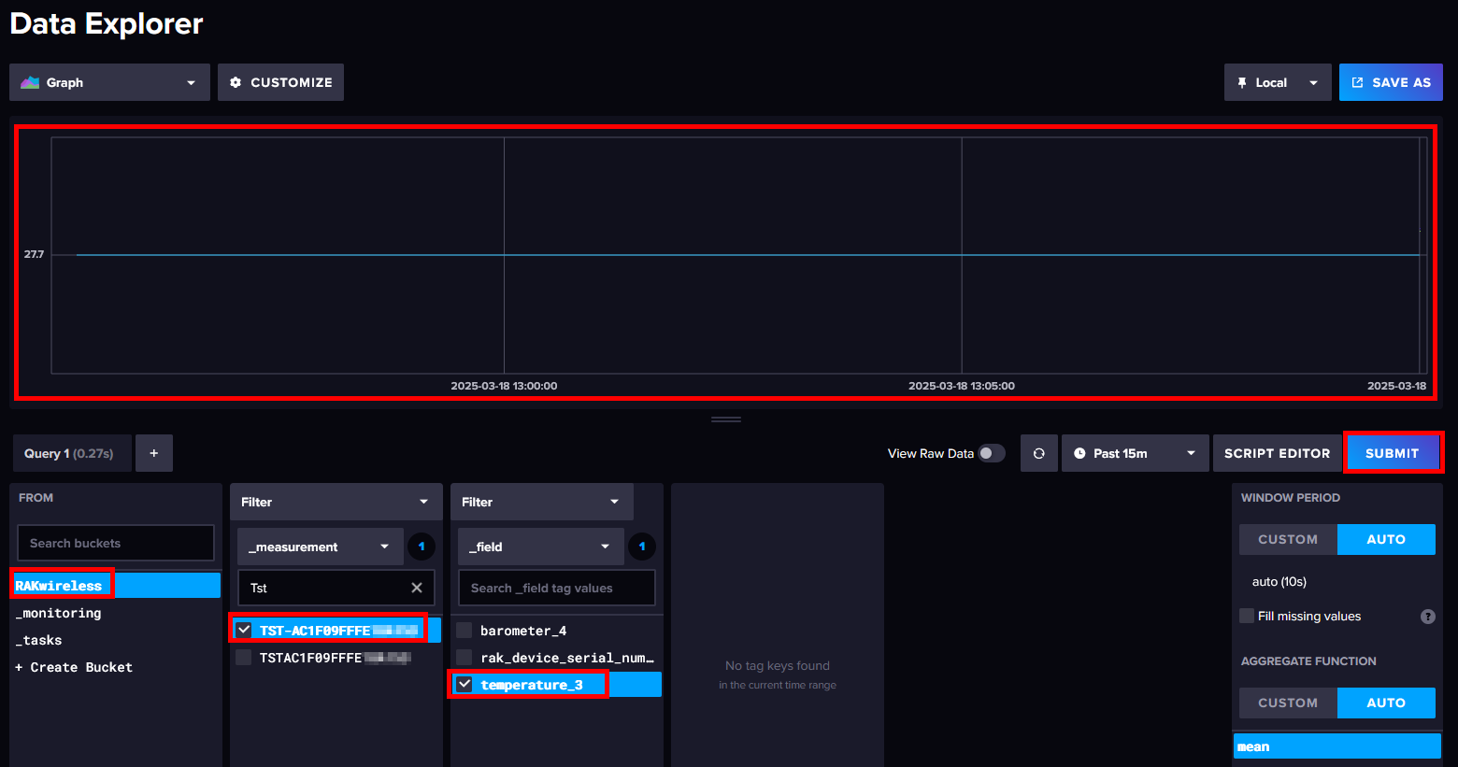The image size is (1458, 767).
Task: Uncheck the temperature_3 field checkbox
Action: [x=465, y=684]
